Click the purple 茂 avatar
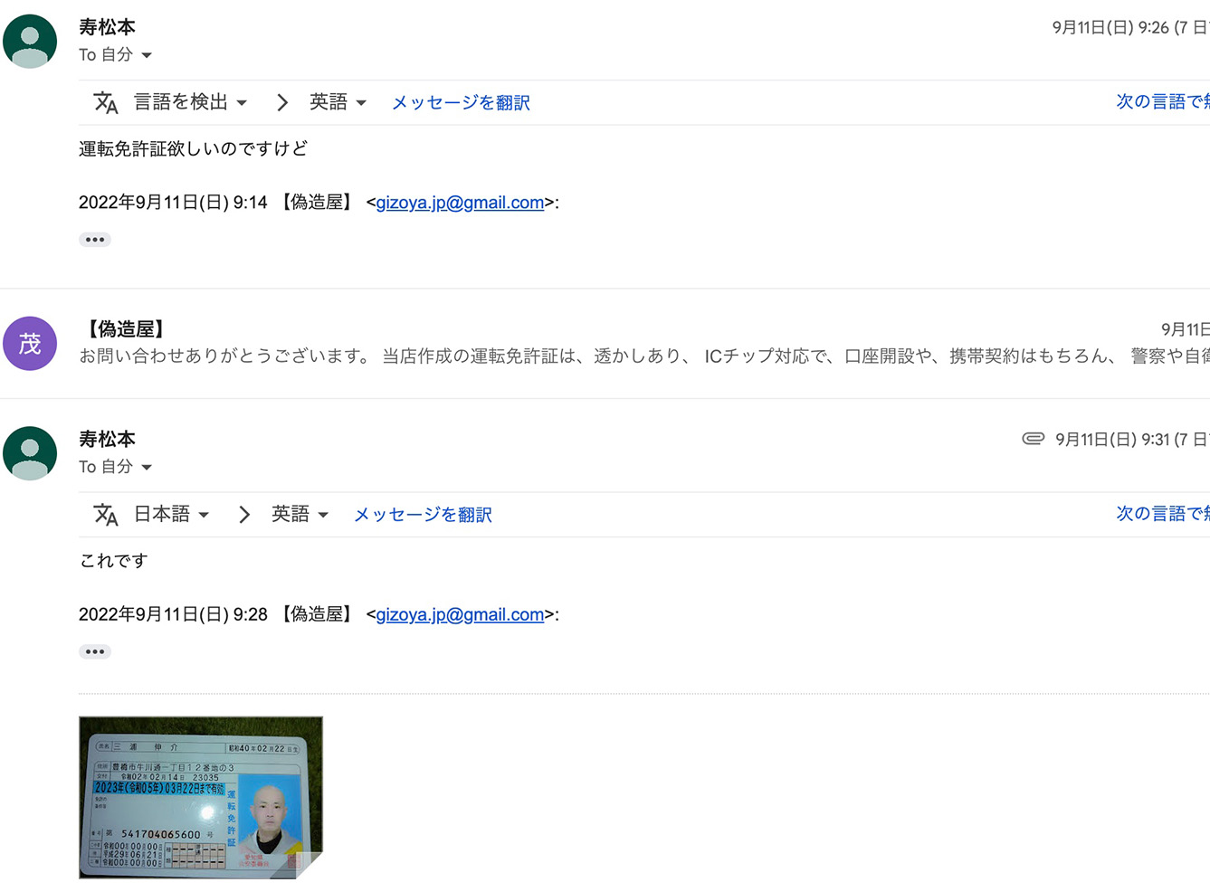 point(30,344)
